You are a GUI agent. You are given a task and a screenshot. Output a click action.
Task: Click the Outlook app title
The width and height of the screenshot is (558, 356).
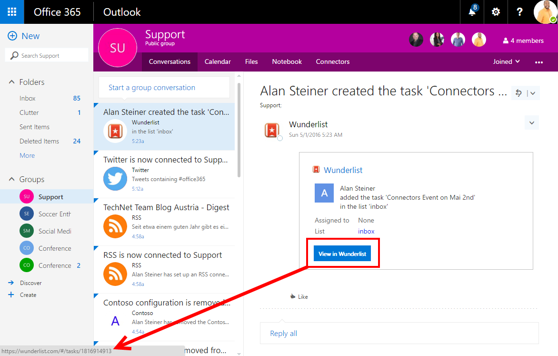click(122, 12)
